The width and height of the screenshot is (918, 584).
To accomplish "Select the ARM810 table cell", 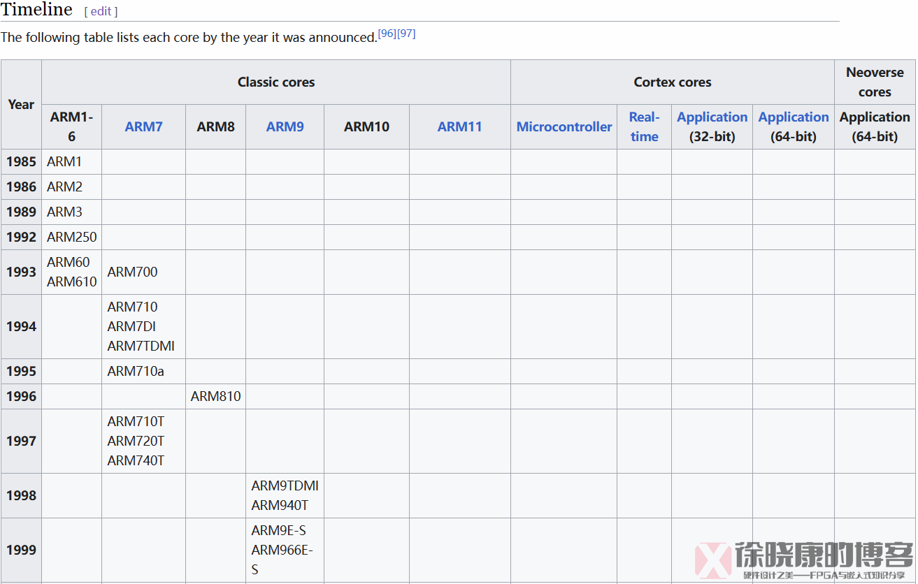I will (x=215, y=396).
